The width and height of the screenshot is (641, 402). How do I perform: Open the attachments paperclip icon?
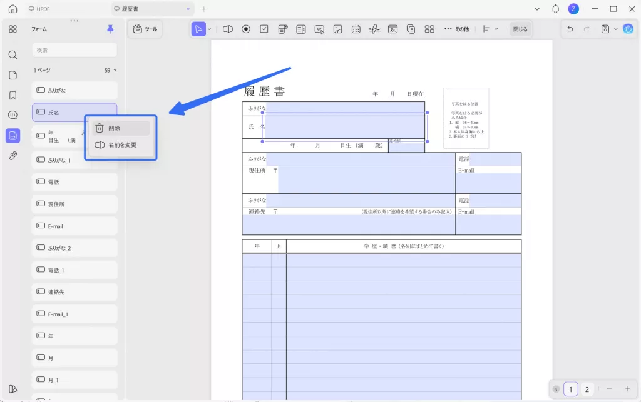tap(13, 156)
